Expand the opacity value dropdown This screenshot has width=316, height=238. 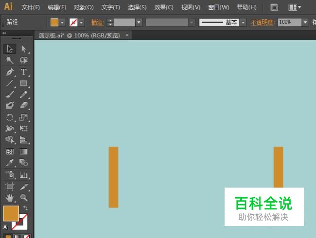click(305, 22)
